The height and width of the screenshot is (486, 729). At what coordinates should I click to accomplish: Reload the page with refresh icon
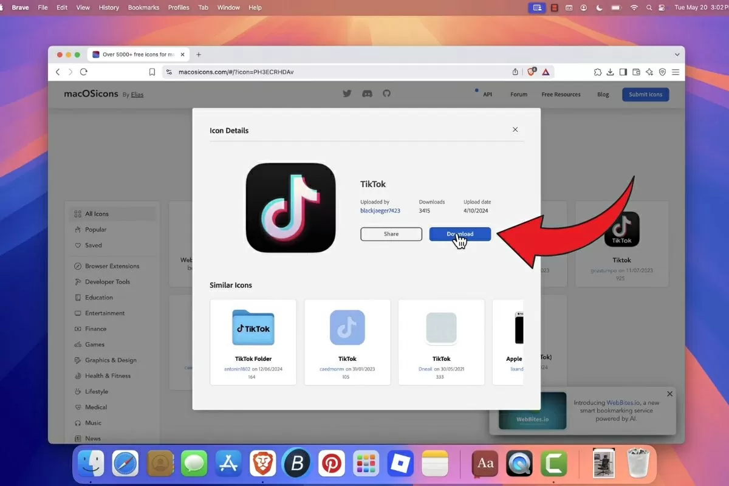[84, 72]
